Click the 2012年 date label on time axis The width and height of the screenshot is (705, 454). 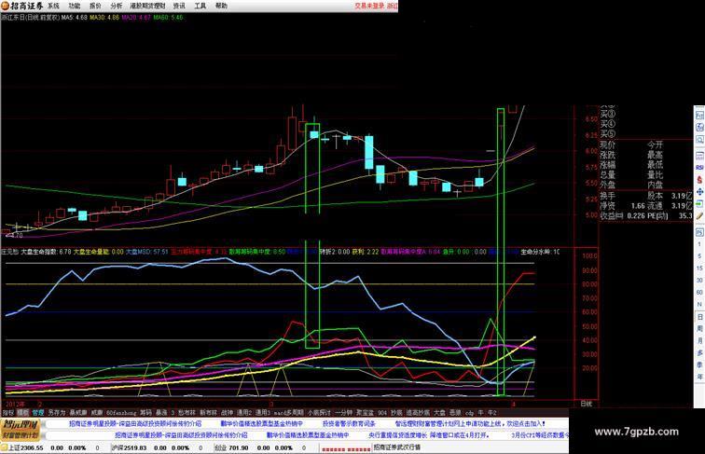tap(15, 404)
